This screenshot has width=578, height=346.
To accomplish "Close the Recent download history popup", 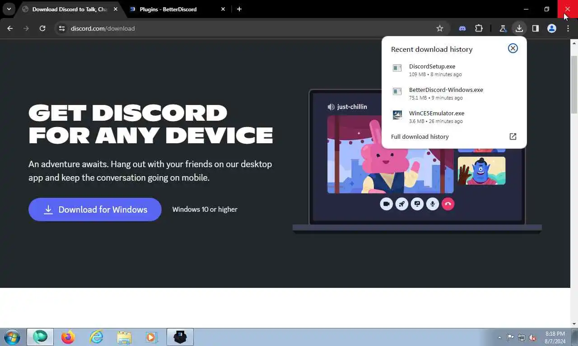I will (513, 48).
